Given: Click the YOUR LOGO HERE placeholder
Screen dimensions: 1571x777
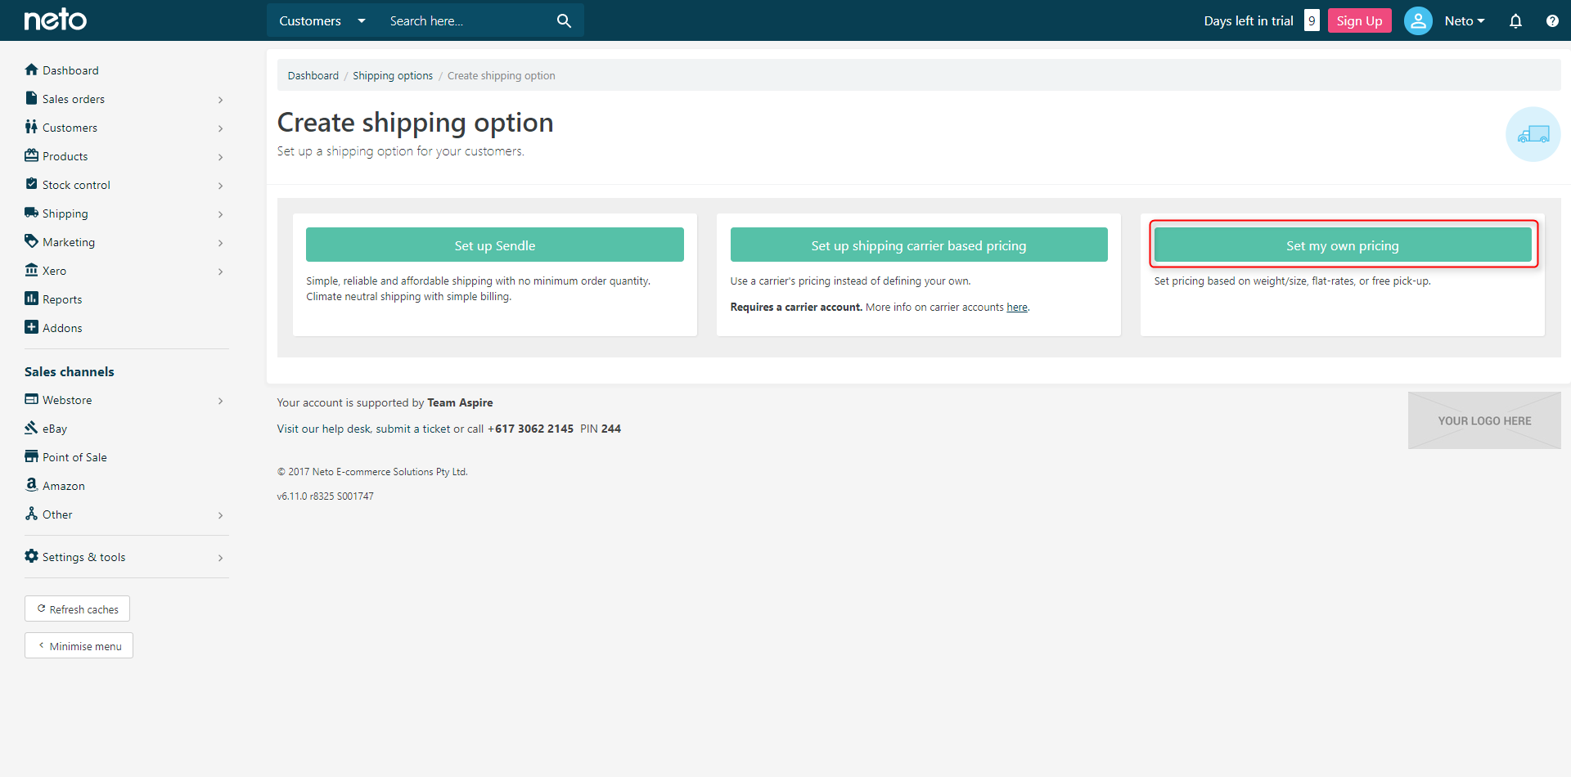Looking at the screenshot, I should pos(1484,420).
